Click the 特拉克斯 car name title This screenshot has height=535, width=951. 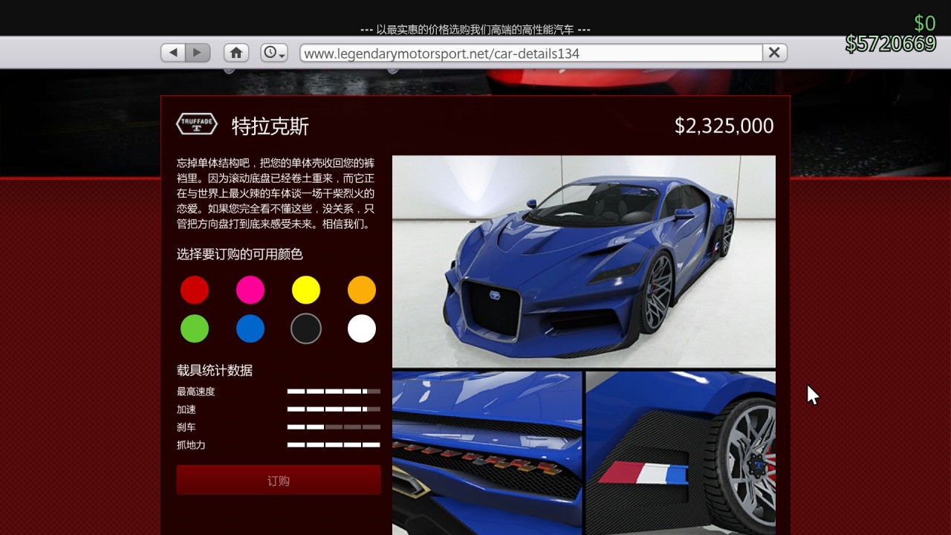point(270,126)
